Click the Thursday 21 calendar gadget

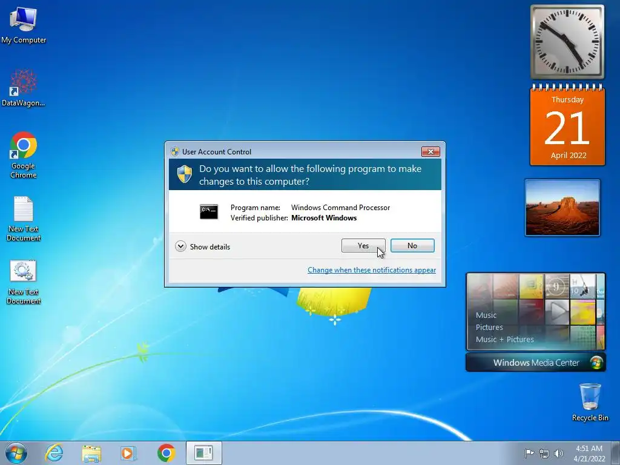pyautogui.click(x=567, y=125)
